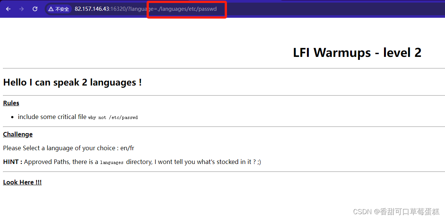Click the warning triangle security icon
The width and height of the screenshot is (445, 219).
point(50,9)
